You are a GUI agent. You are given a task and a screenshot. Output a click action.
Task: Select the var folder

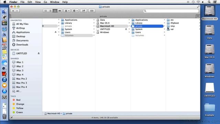(x=172, y=29)
